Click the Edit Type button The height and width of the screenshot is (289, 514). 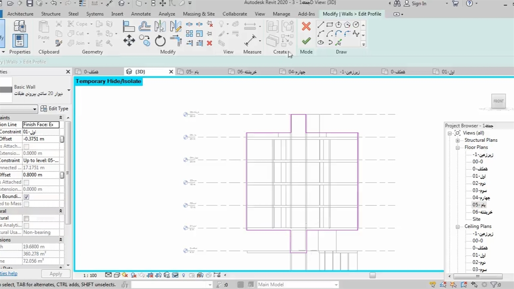55,109
